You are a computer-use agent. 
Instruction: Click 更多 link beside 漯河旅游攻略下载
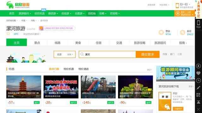(x=191, y=87)
